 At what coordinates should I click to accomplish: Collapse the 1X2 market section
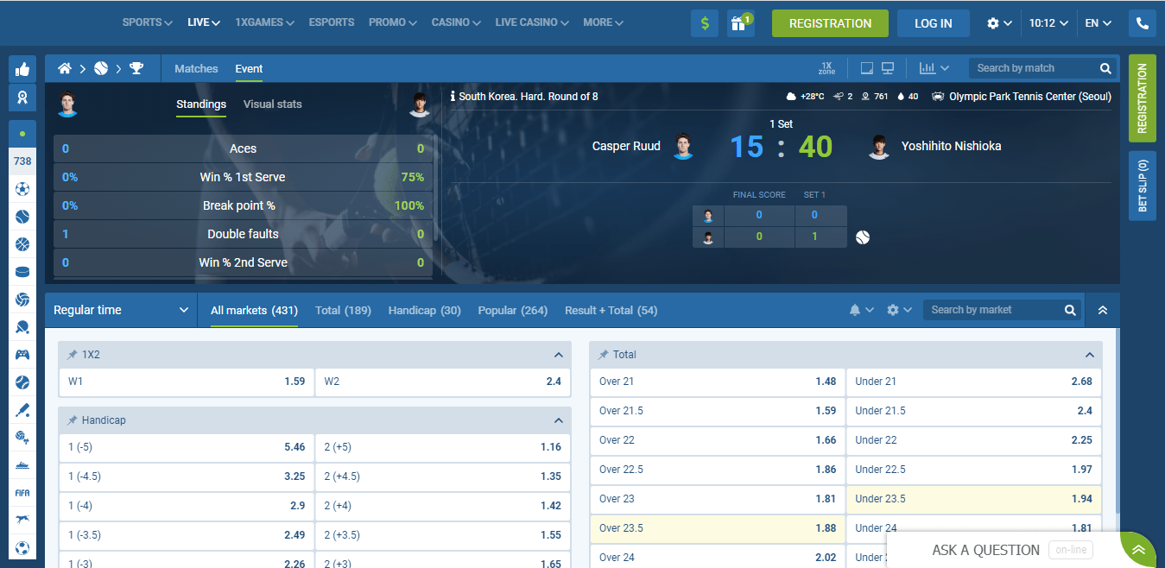pos(559,355)
